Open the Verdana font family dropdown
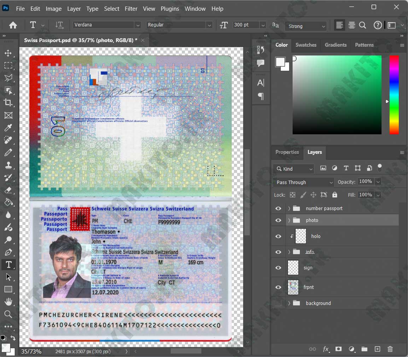 click(x=107, y=25)
